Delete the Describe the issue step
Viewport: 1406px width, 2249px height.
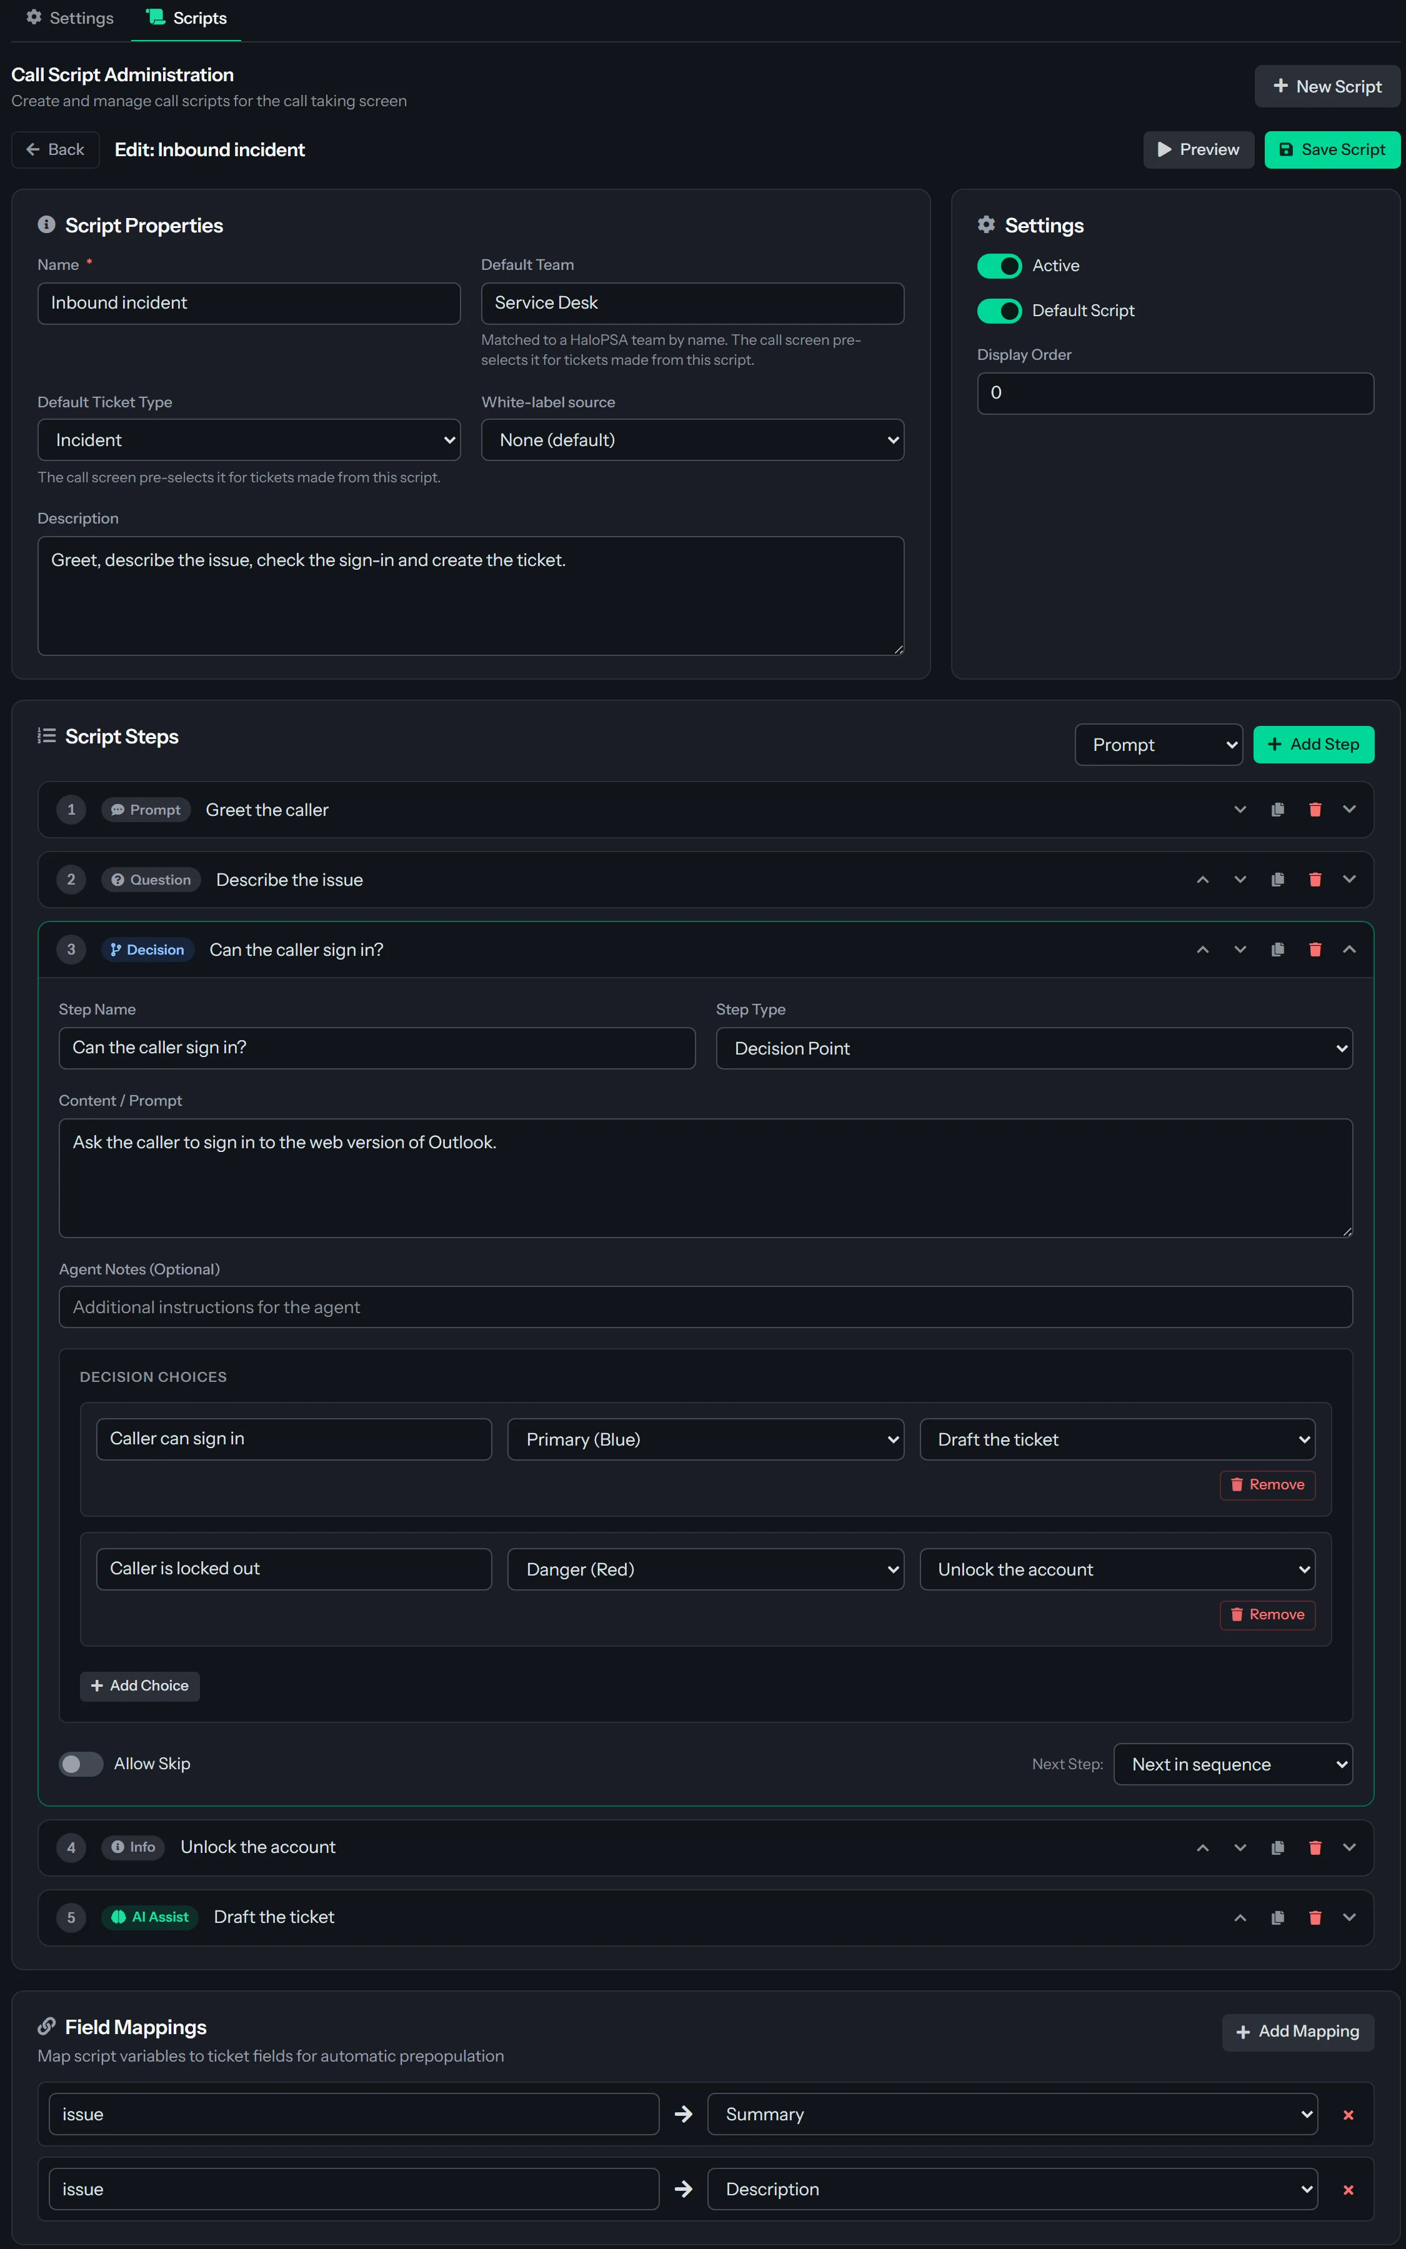[x=1315, y=879]
